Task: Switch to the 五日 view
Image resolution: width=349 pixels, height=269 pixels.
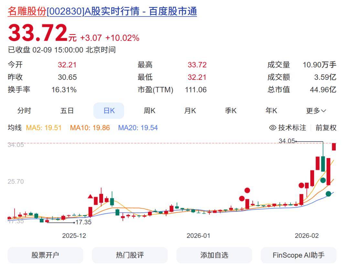Action: tap(67, 111)
